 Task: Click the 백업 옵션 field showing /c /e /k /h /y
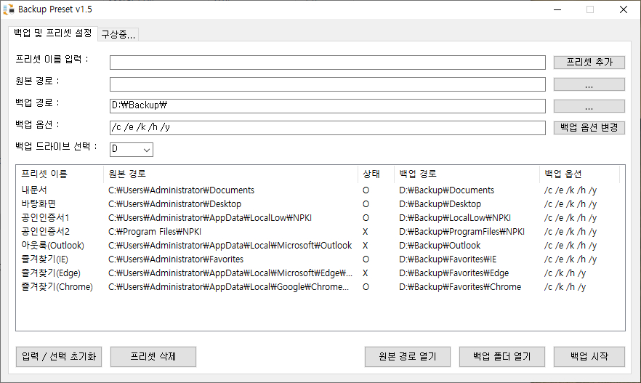pyautogui.click(x=328, y=127)
